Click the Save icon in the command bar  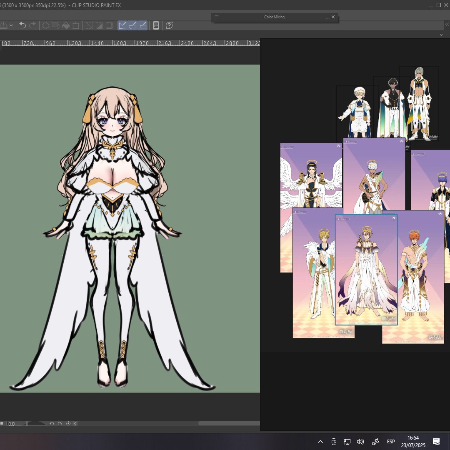[3, 25]
